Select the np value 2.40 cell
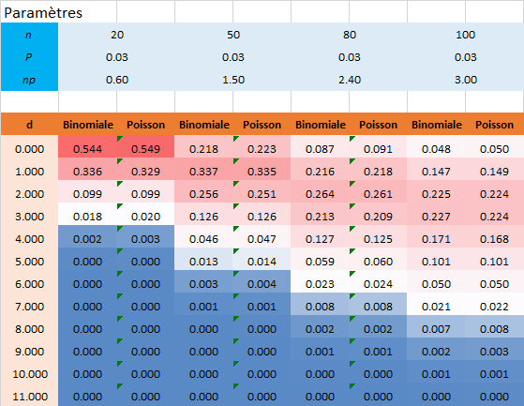 (x=350, y=80)
